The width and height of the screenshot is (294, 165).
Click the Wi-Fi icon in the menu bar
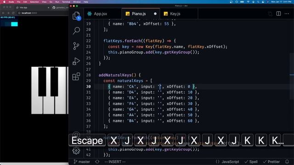(x=248, y=2)
